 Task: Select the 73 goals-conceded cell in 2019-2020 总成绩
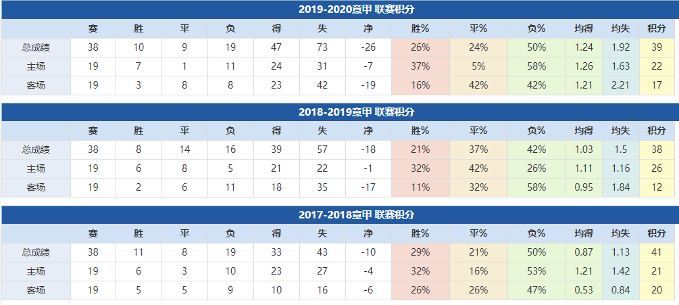[322, 47]
